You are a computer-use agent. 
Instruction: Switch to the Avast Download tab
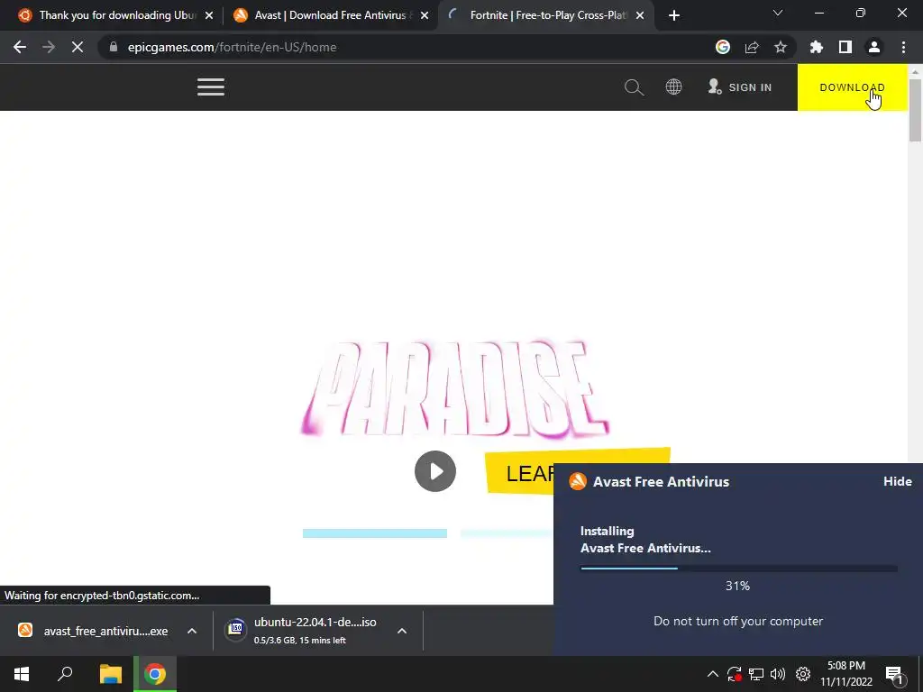coord(330,15)
